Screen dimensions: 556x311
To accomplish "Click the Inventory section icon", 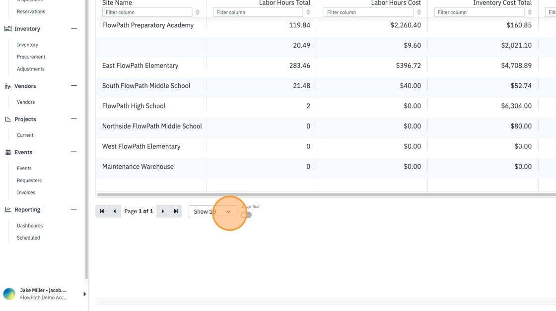I will pyautogui.click(x=8, y=29).
